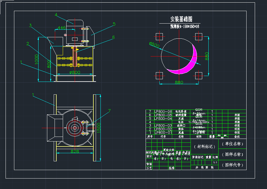Click the Ø800 diameter label in foundation diagram
267x189 pixels.
pos(154,45)
